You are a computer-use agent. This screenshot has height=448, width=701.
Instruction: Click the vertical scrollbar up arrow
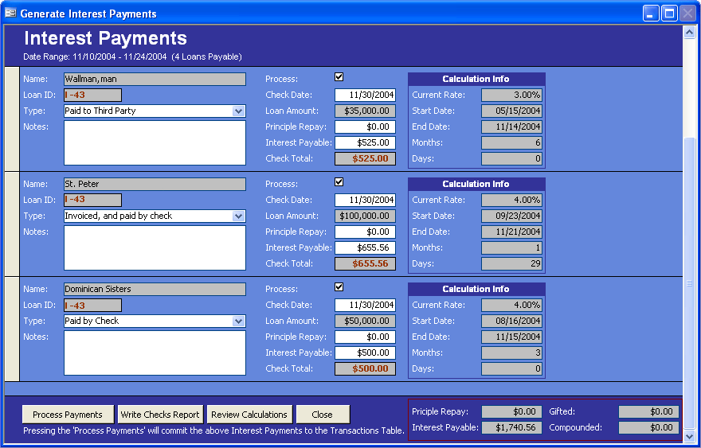[689, 33]
